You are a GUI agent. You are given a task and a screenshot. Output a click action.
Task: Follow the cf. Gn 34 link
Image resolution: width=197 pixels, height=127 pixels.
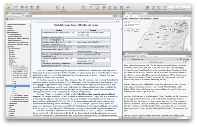click(x=53, y=75)
